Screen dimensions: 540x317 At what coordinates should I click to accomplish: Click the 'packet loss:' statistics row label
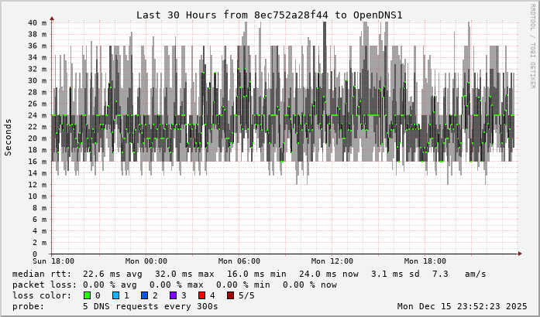pos(44,285)
